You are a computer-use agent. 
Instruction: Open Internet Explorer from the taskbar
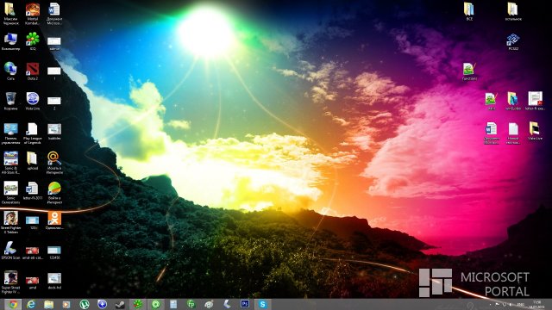click(x=31, y=304)
